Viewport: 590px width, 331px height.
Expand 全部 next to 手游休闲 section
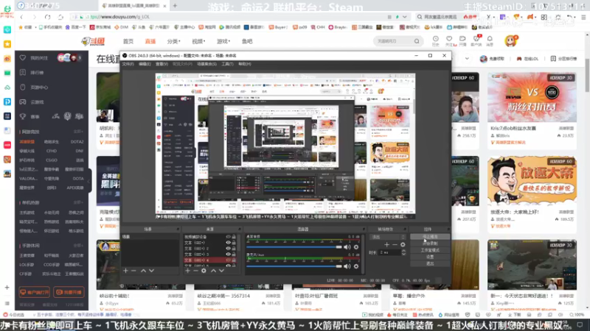coord(78,246)
